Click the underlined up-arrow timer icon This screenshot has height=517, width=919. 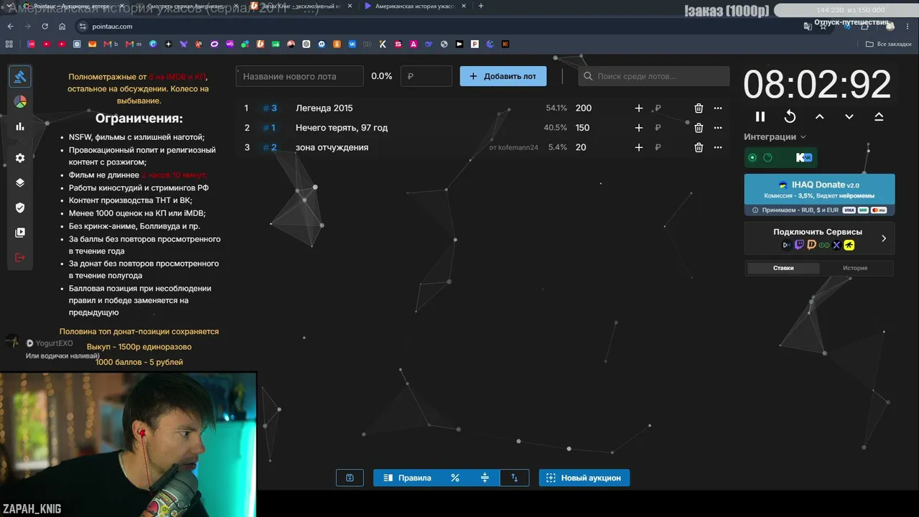[x=879, y=116]
